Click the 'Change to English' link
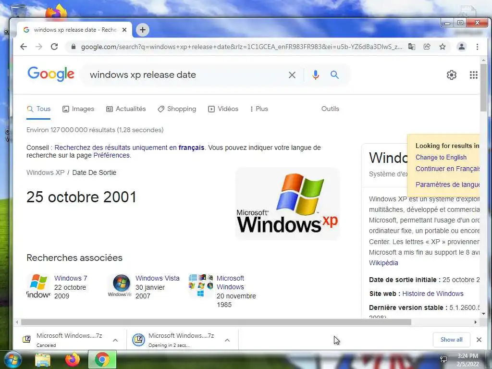This screenshot has width=492, height=369. point(441,158)
